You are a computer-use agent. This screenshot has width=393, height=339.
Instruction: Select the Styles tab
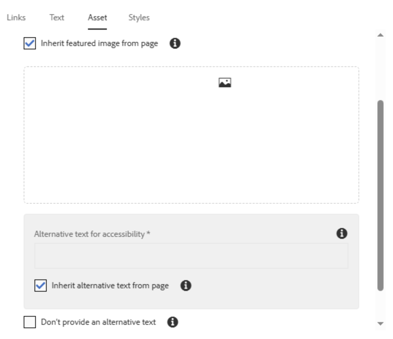[139, 18]
